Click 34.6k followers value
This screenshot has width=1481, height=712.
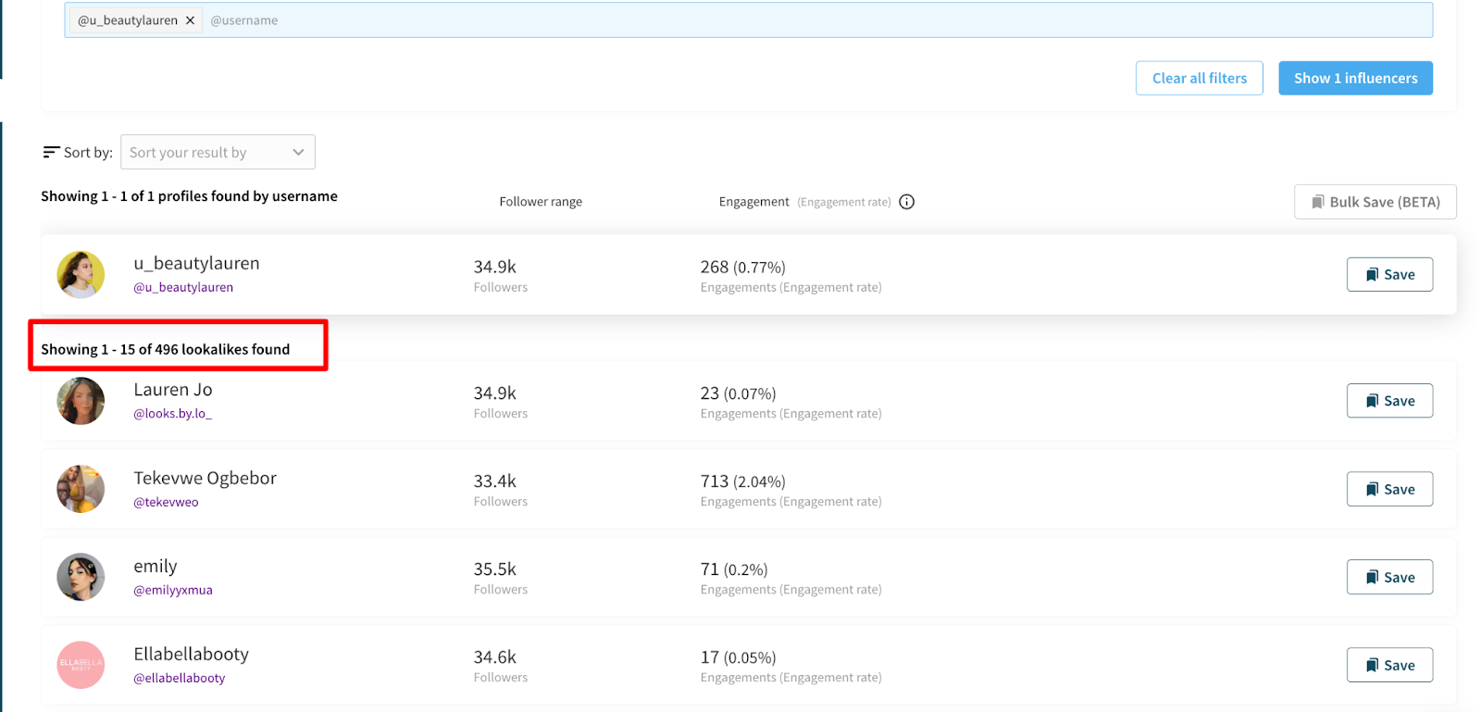[x=495, y=657]
